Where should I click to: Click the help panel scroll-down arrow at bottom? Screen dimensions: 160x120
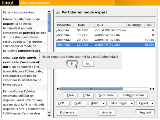49,115
